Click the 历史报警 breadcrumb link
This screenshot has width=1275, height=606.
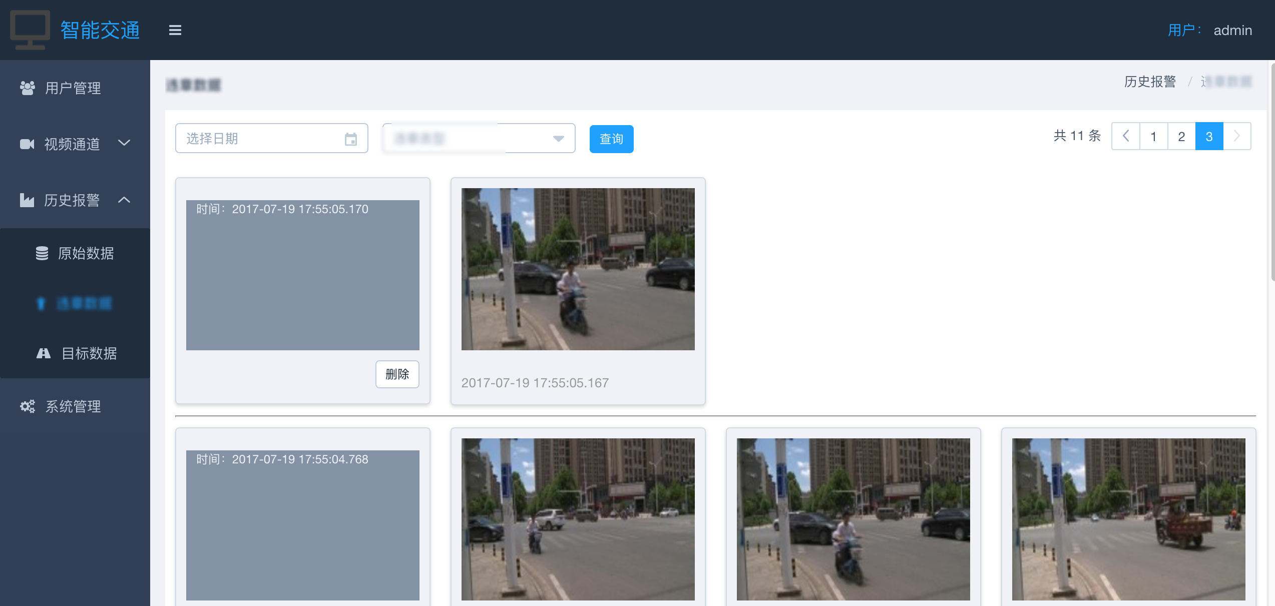click(1150, 82)
